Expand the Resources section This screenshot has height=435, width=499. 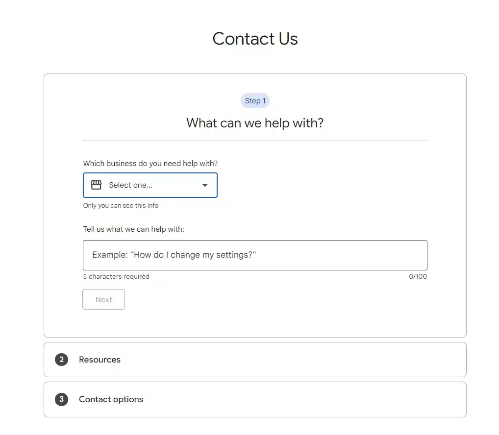click(255, 360)
